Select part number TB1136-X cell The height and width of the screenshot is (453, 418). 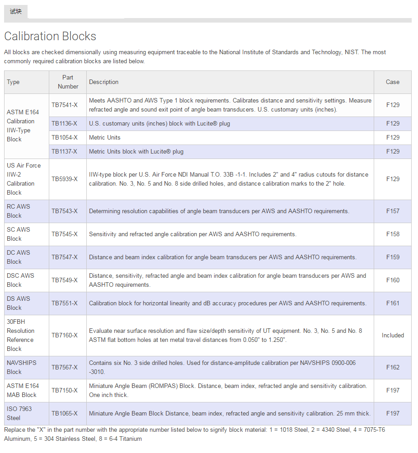tap(68, 124)
